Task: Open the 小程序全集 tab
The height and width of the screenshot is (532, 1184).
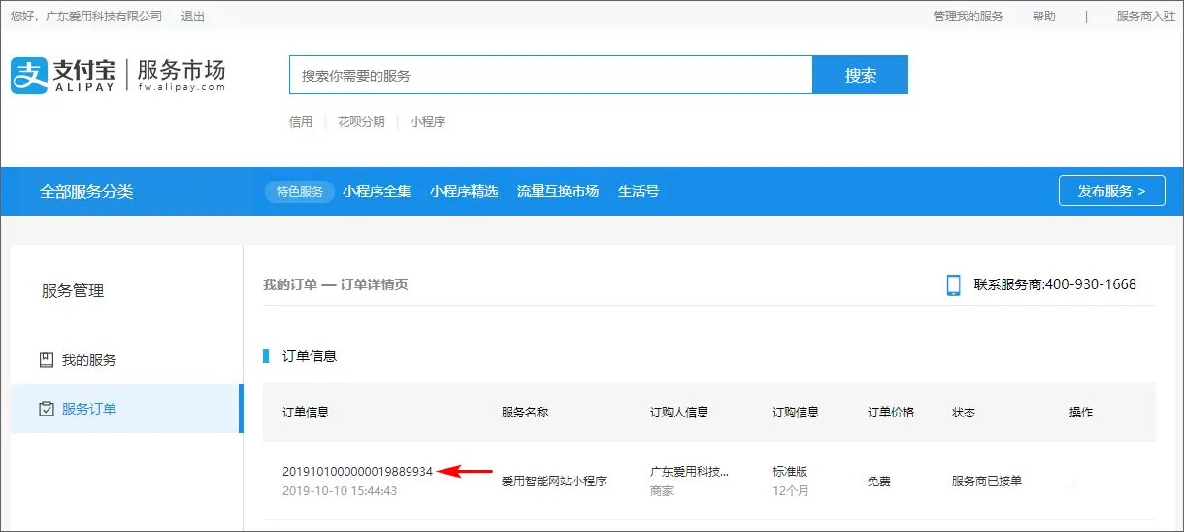Action: 377,191
